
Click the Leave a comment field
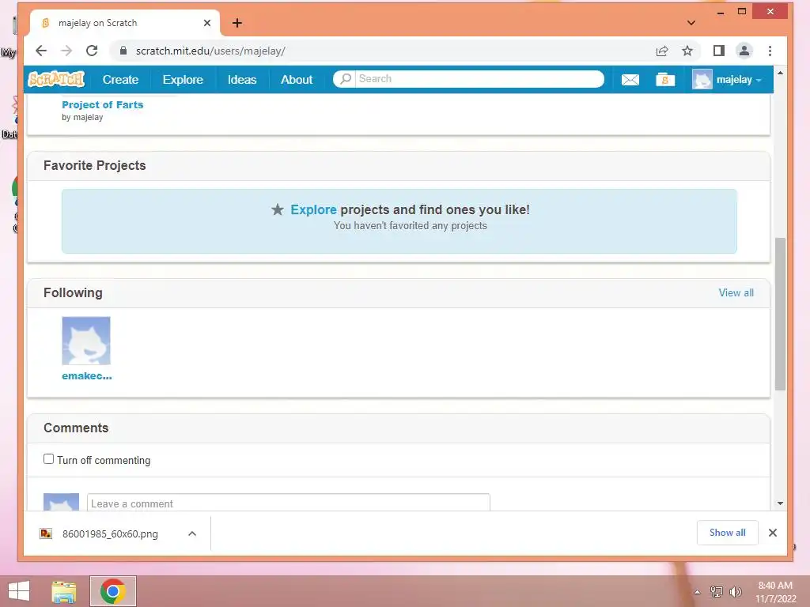288,503
